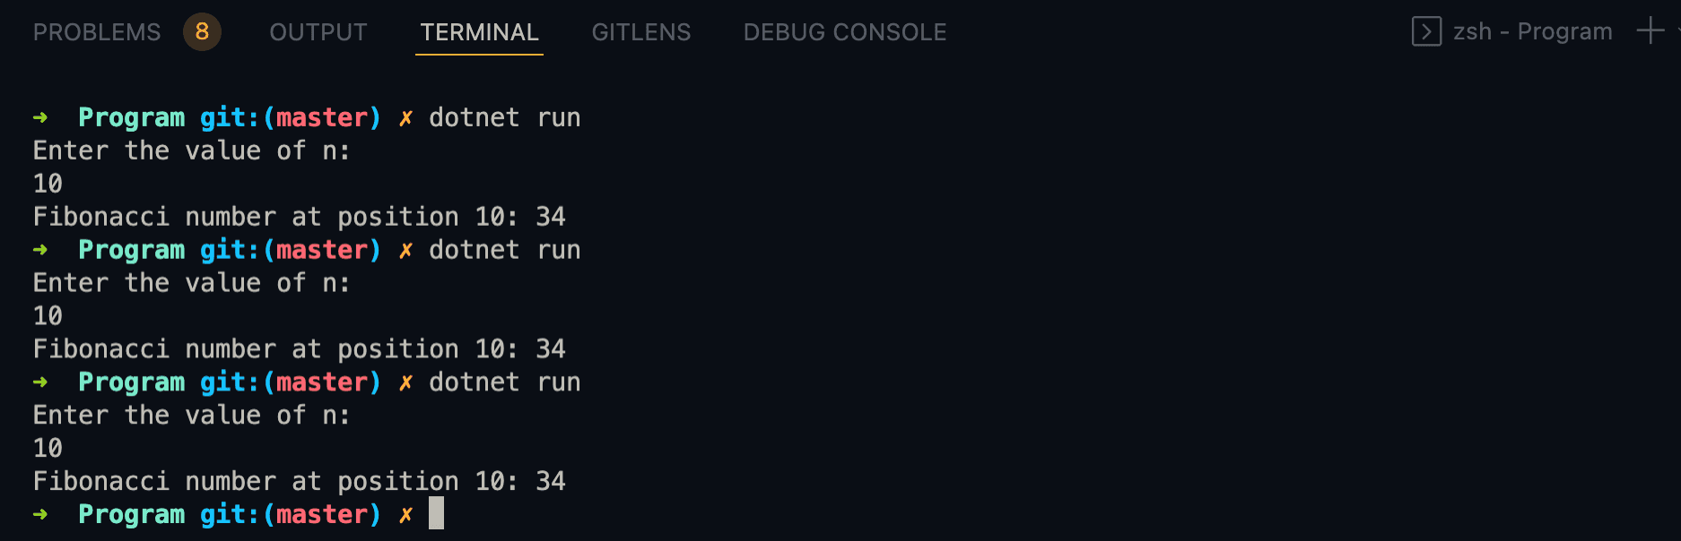
Task: Click the bold 'Program' directory name in the second prompt
Action: [132, 250]
